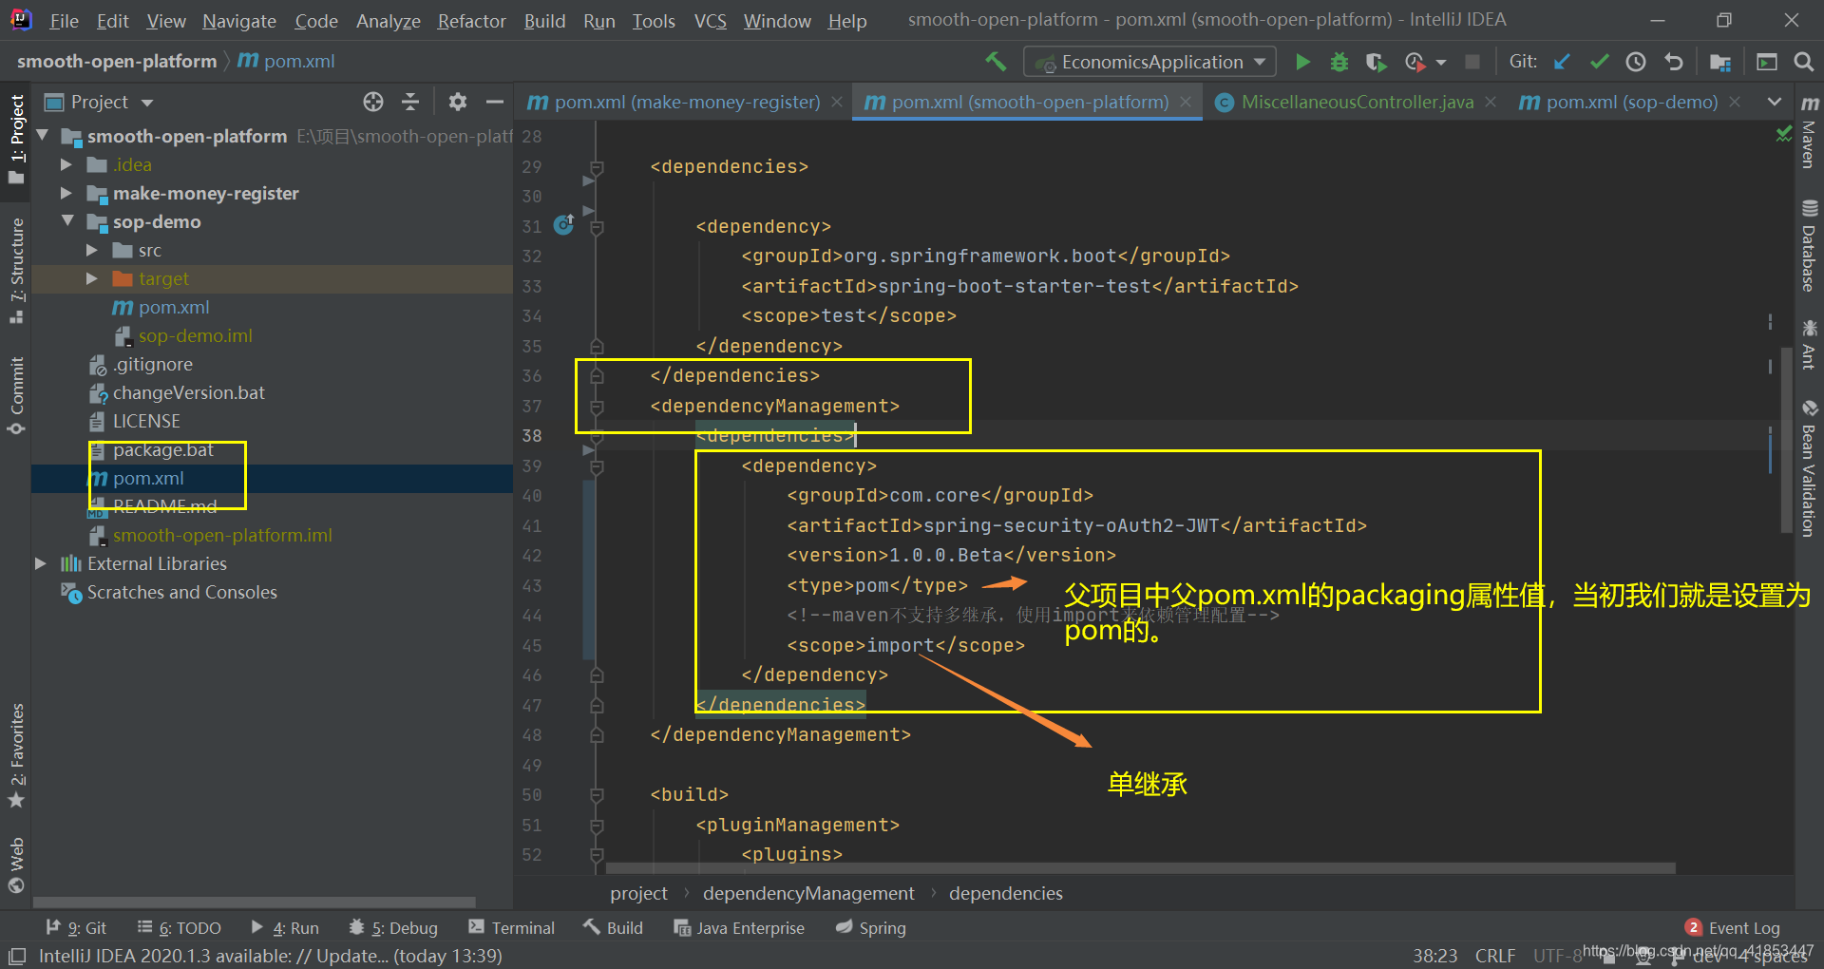Screen dimensions: 1824x969
Task: Click the profiler run icon
Action: pos(1415,62)
